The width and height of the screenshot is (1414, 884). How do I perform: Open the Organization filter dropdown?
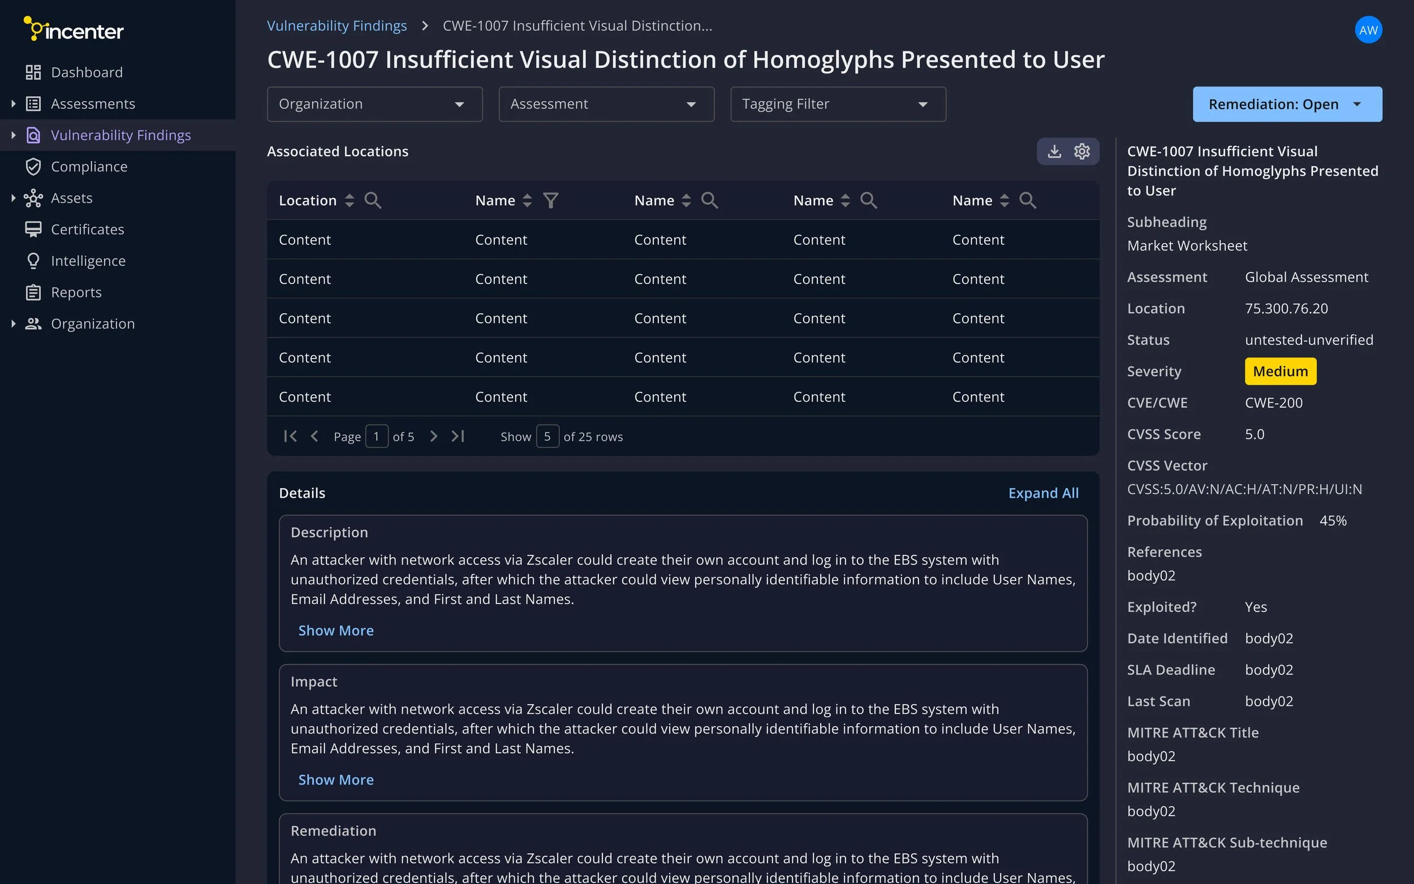[x=374, y=104]
